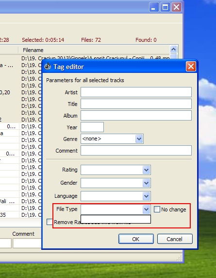Toggle the Remove Radio info checkbox

[50, 222]
